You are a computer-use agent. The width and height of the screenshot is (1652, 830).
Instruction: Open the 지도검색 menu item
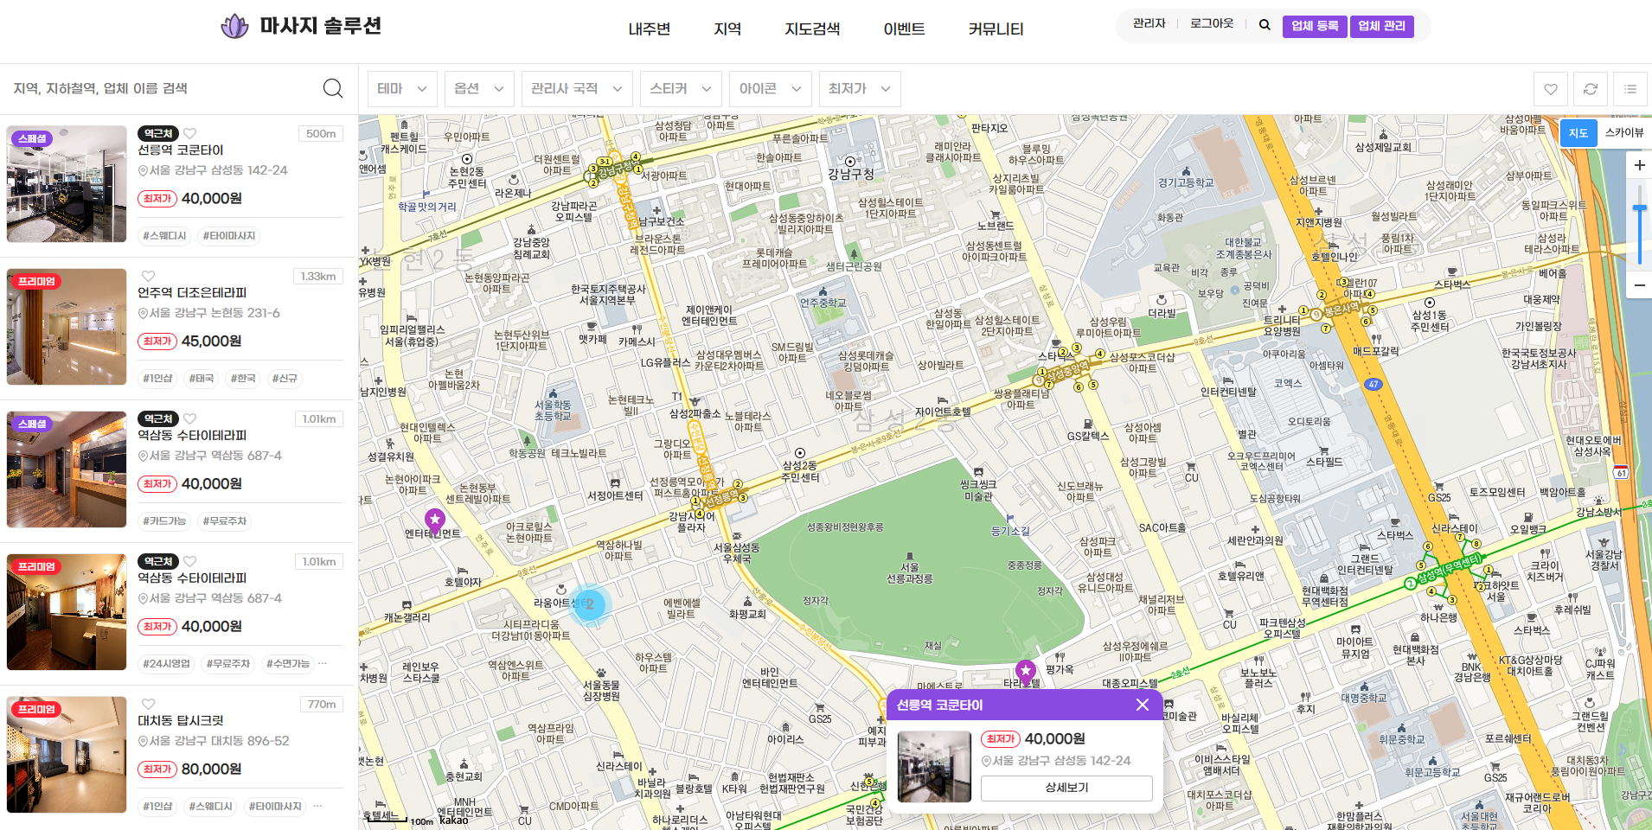point(811,29)
